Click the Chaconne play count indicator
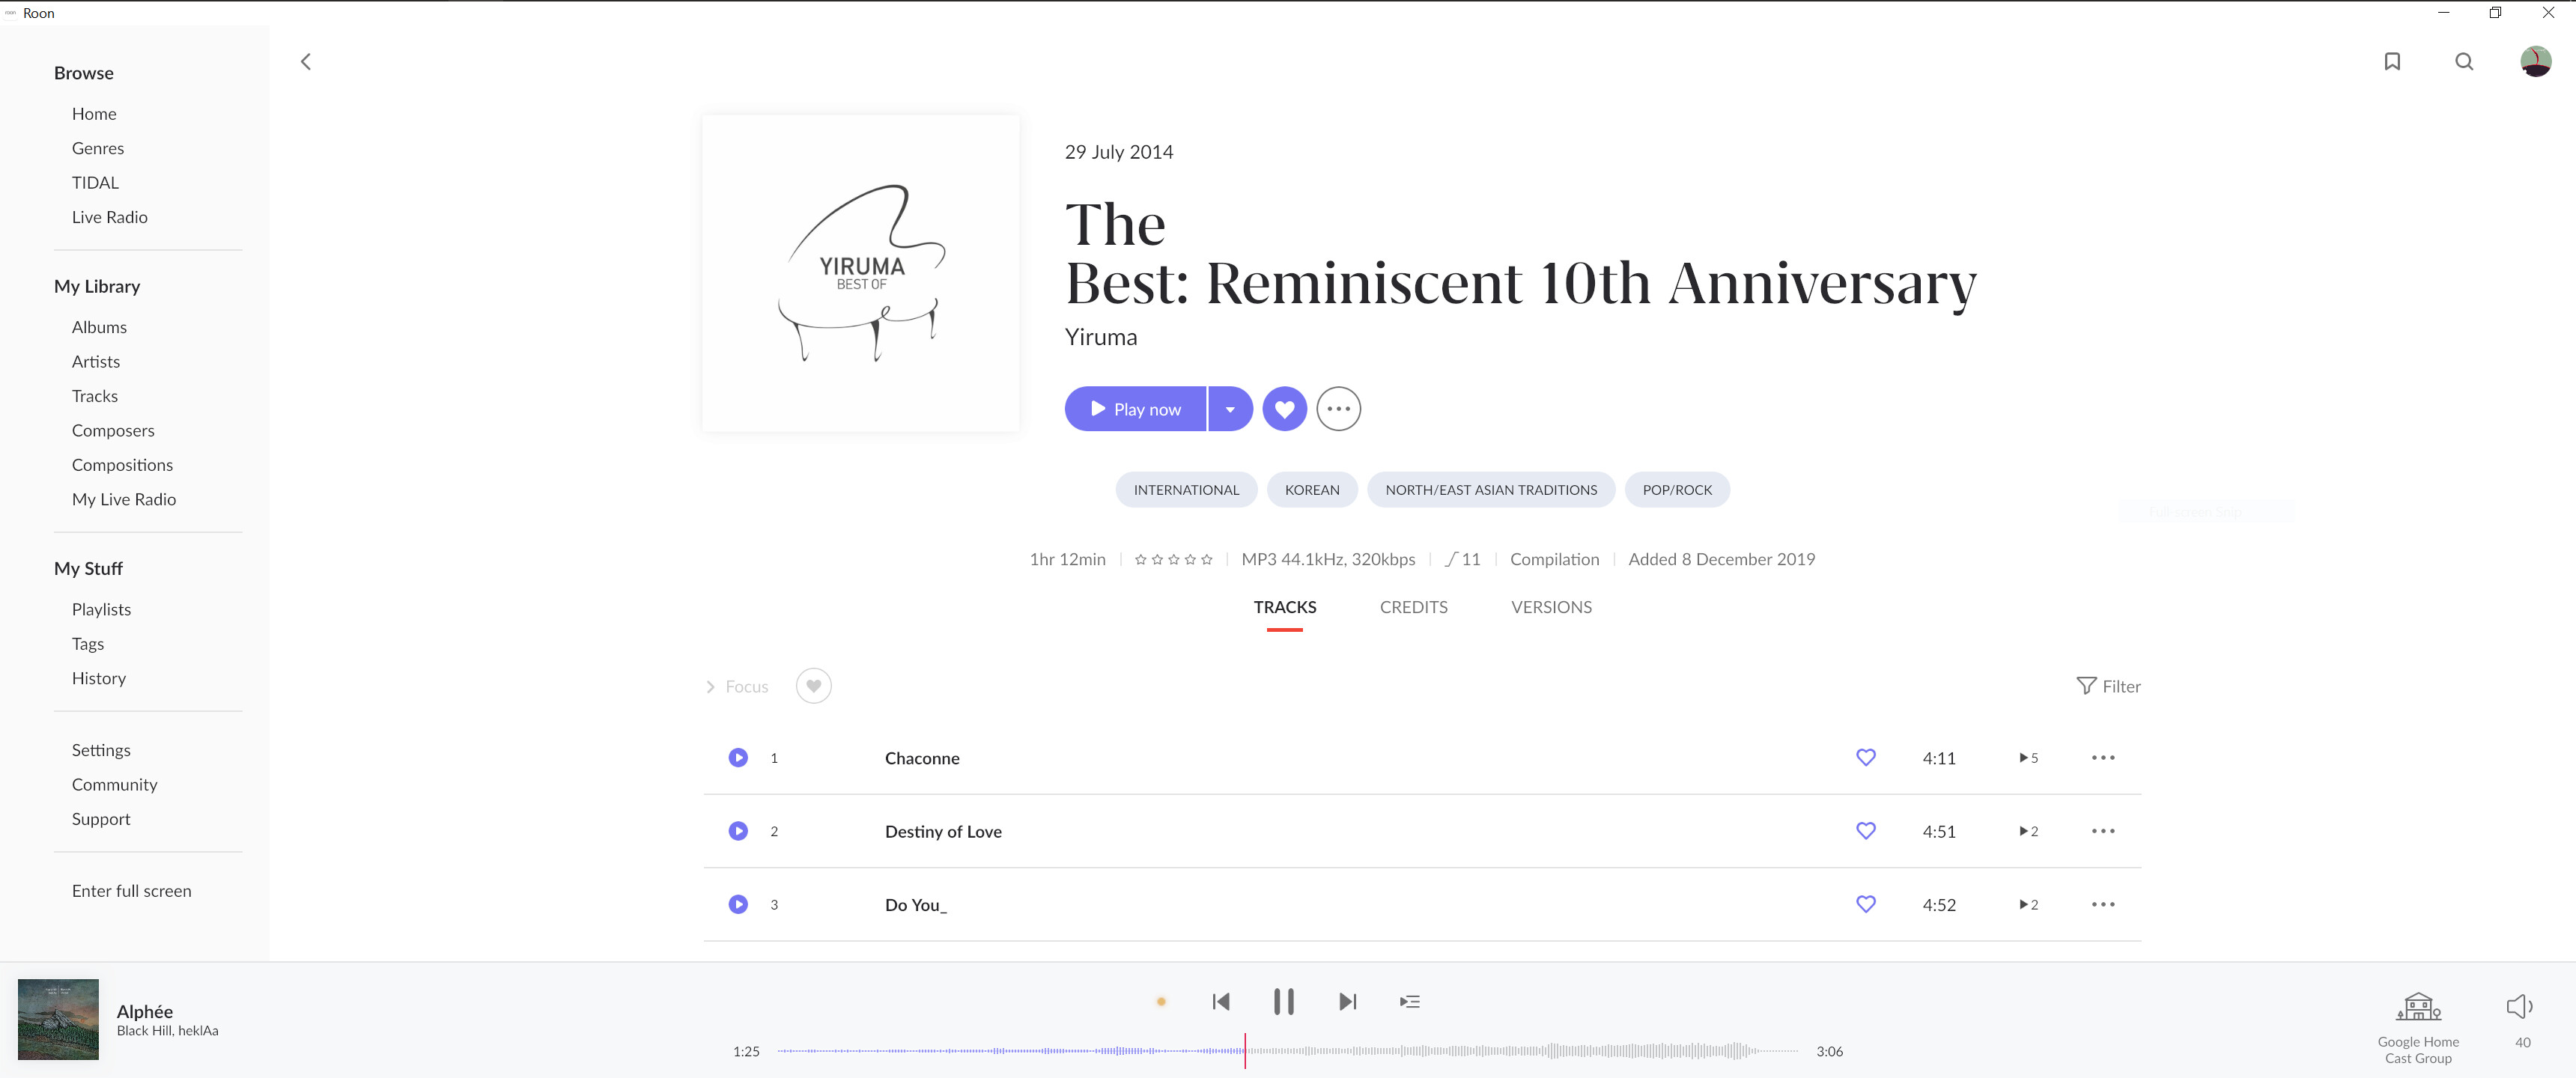 2028,758
